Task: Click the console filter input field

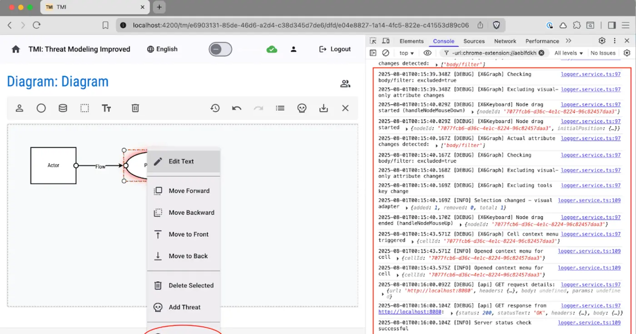Action: click(x=494, y=53)
